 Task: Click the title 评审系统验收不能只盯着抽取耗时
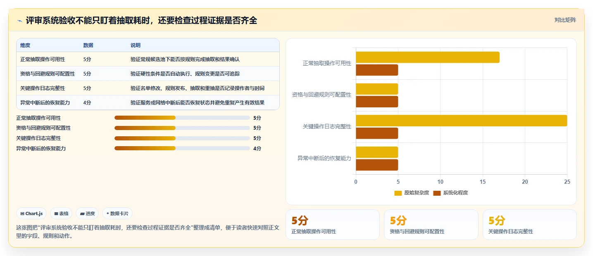pos(141,20)
